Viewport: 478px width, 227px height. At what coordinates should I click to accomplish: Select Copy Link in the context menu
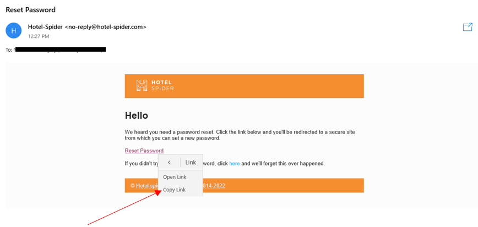click(x=175, y=190)
